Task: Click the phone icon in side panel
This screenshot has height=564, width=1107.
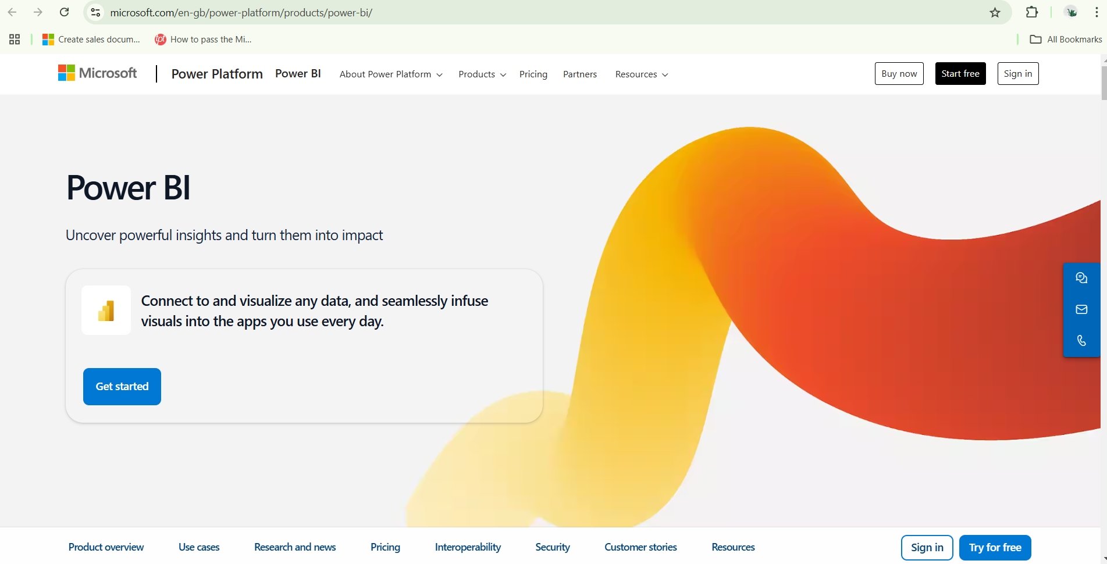Action: (x=1081, y=341)
